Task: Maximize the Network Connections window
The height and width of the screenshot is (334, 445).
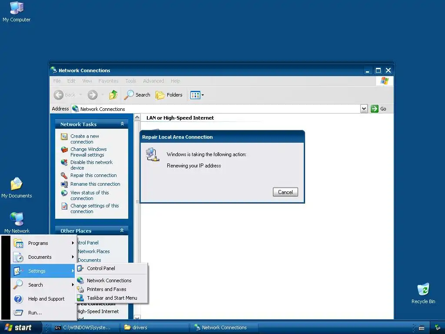Action: tap(378, 70)
